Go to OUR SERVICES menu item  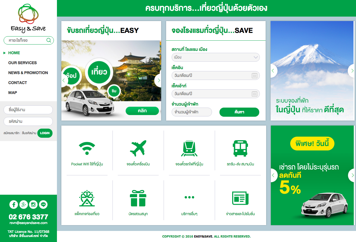click(22, 63)
